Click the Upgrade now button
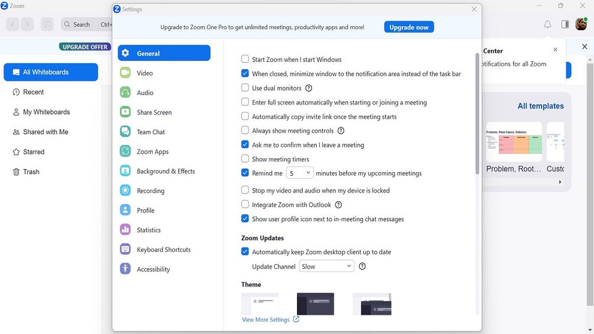 tap(409, 27)
